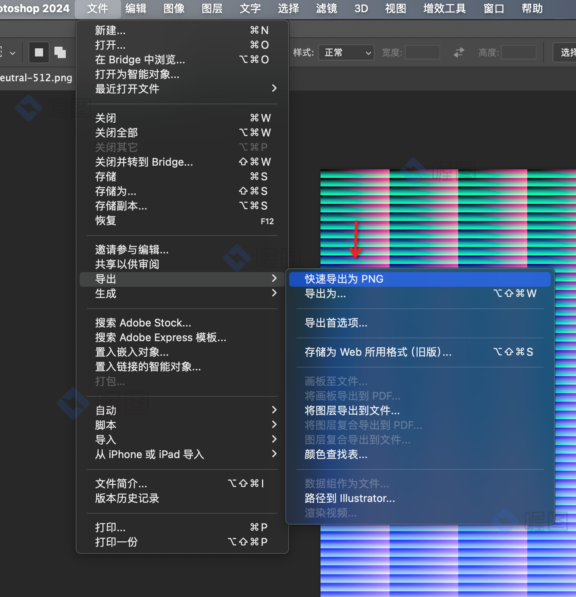Select the add to selection mode icon
Screen dimensions: 576x597
[60, 52]
